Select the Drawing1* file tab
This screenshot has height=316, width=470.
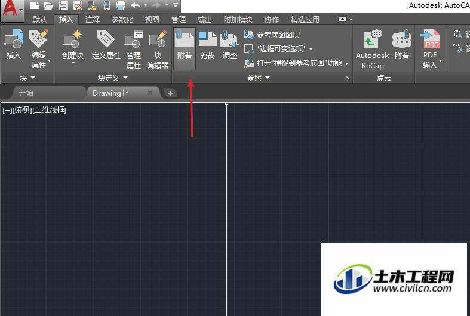coord(110,93)
